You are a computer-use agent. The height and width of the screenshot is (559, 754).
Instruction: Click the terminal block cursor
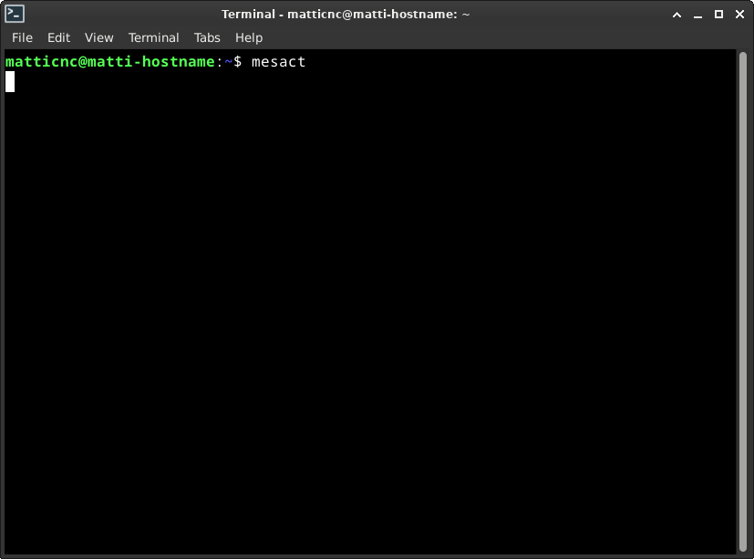click(x=10, y=81)
